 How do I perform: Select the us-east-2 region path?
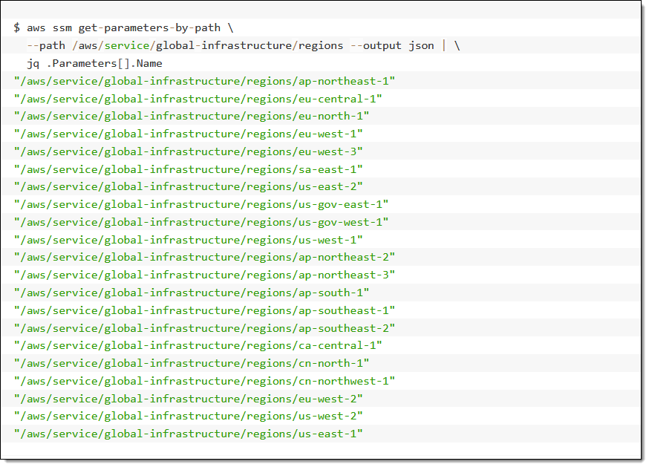coord(189,186)
